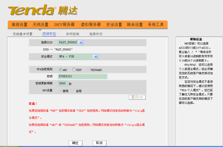Select WPS 启用 radio button
223x147 pixels.
coord(72,91)
